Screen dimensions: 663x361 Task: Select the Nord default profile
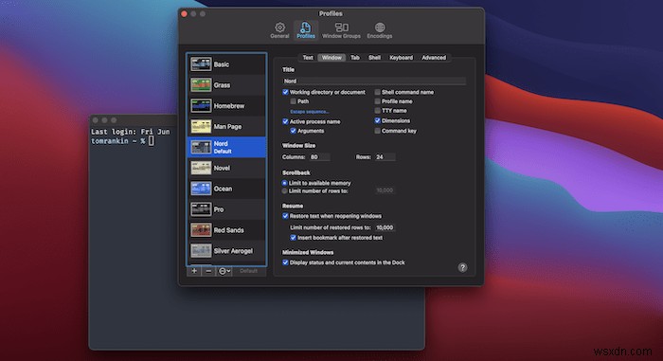point(226,147)
